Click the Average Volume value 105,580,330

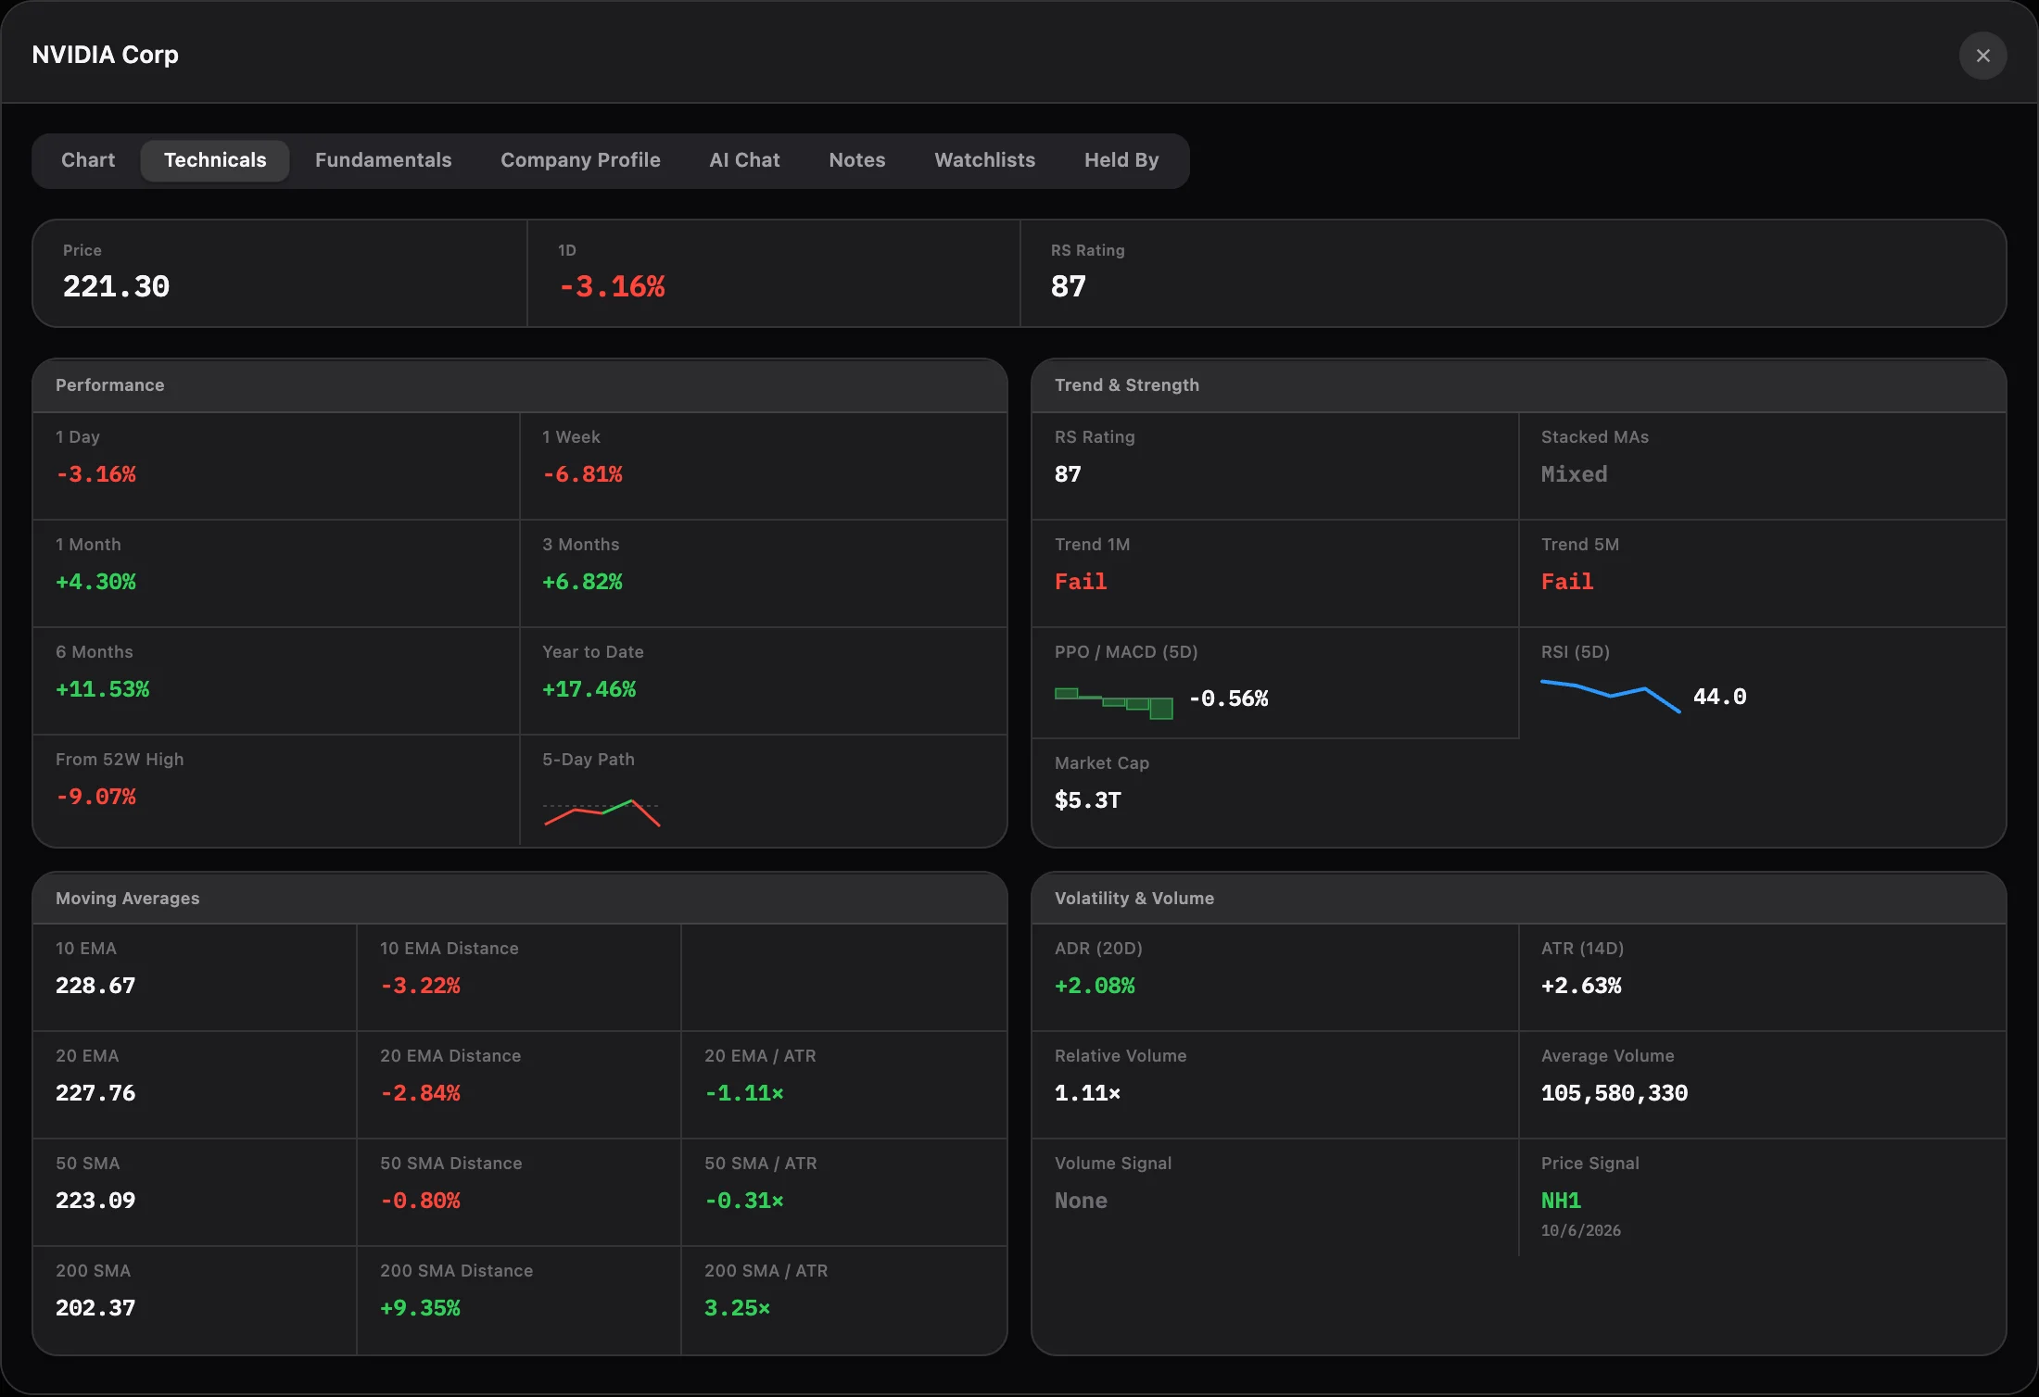(x=1615, y=1093)
